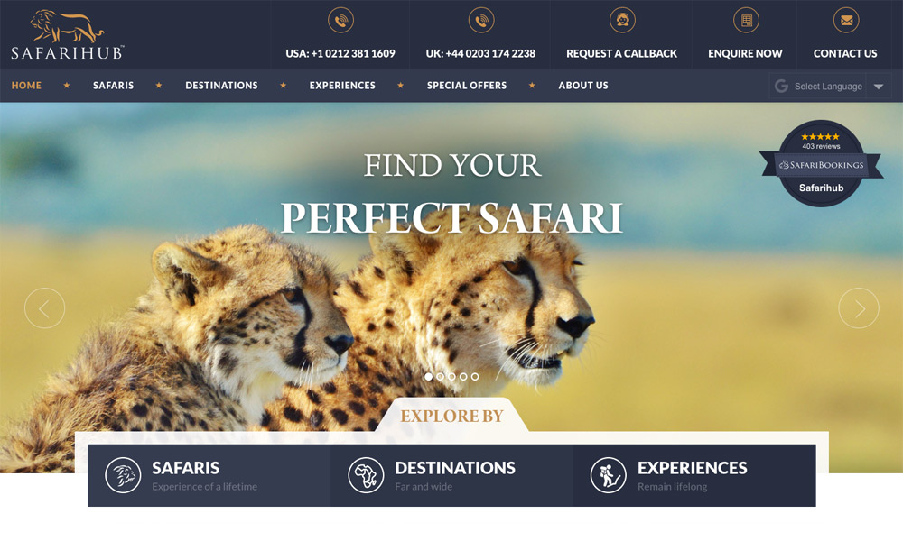Viewport: 903px width, 541px height.
Task: Click the lion icon next to Safaris
Action: (123, 475)
